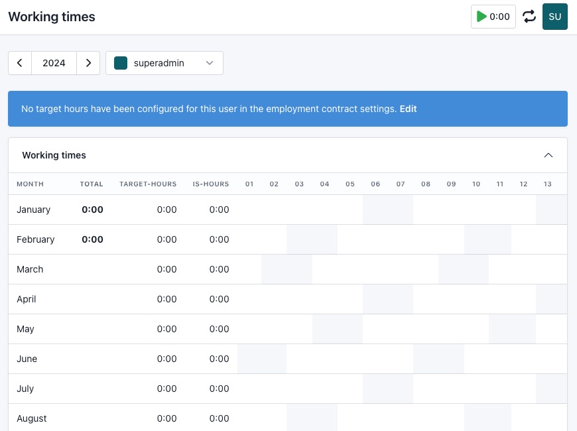Click the Edit link in the blue banner
577x431 pixels.
click(407, 109)
